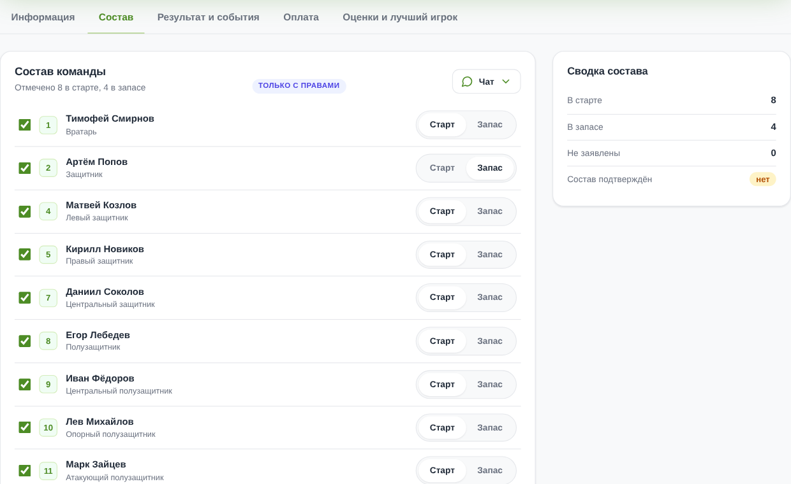Viewport: 791px width, 484px height.
Task: Choose Запас for Артём Попов
Action: click(x=490, y=168)
